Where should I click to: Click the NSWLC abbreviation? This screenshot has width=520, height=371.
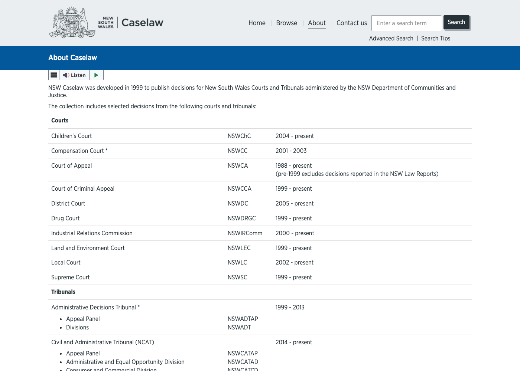coord(237,263)
